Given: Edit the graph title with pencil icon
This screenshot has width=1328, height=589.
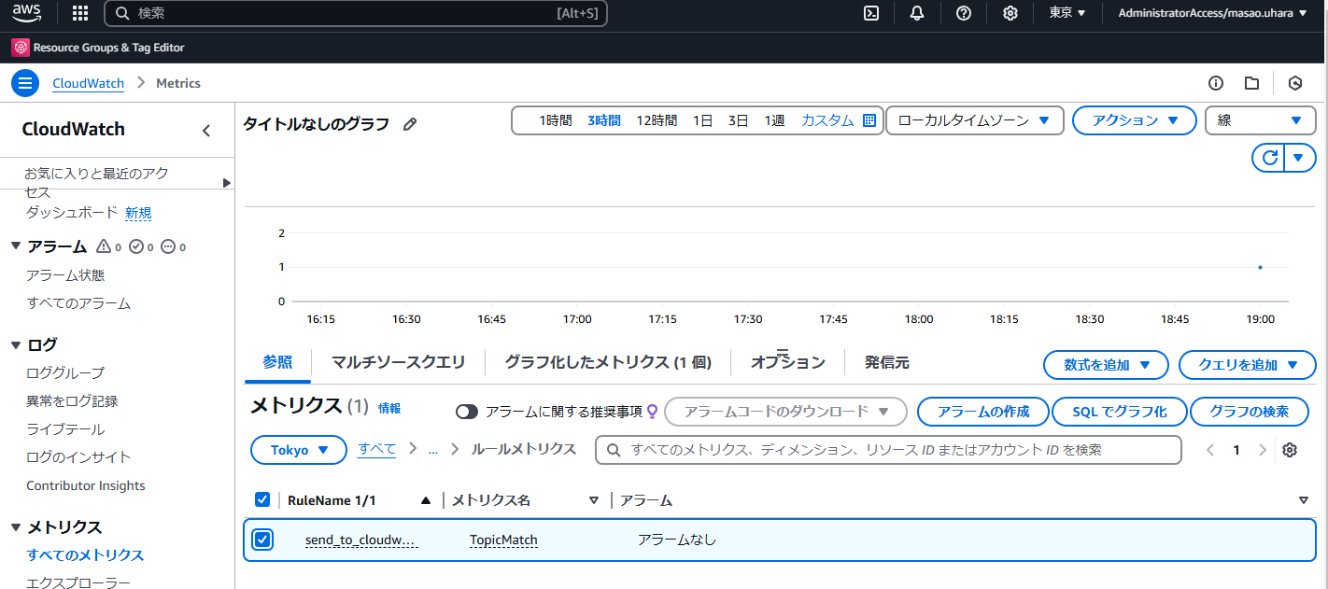Looking at the screenshot, I should point(410,124).
